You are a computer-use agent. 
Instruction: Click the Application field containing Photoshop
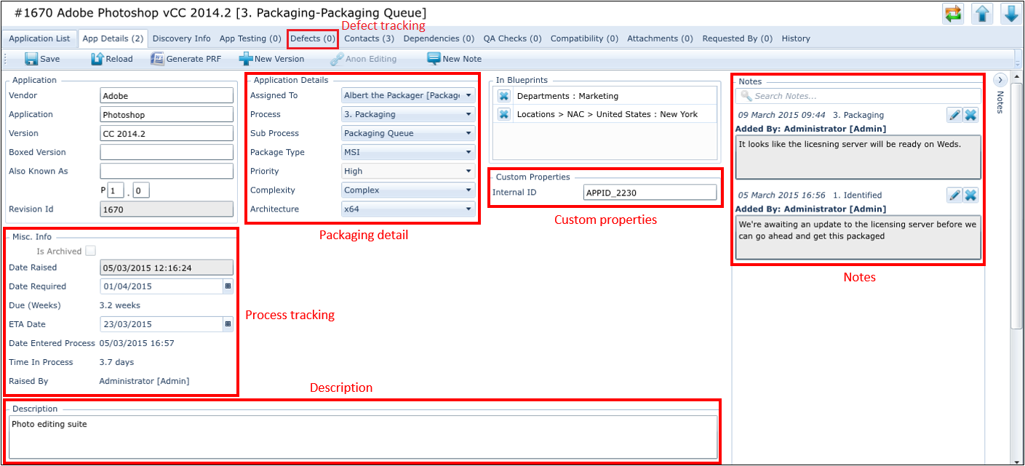[x=167, y=114]
